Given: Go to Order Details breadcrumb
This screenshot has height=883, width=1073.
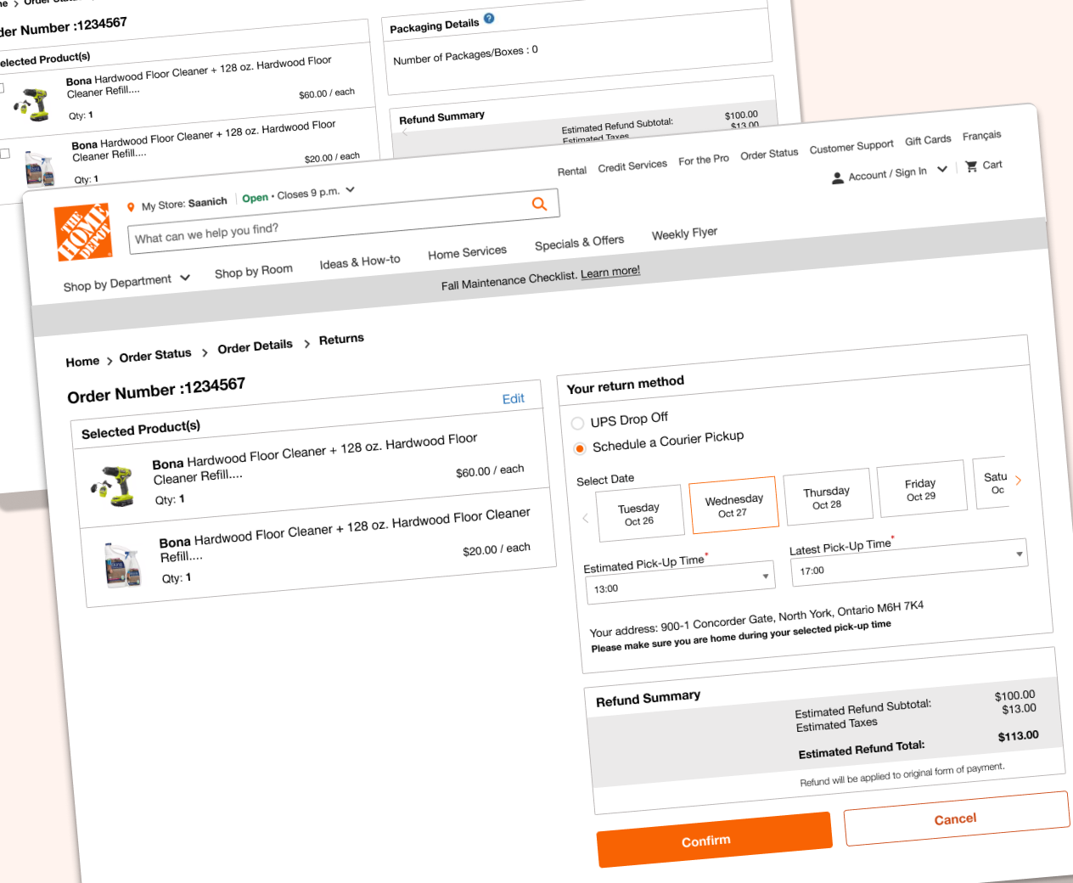Looking at the screenshot, I should [255, 346].
